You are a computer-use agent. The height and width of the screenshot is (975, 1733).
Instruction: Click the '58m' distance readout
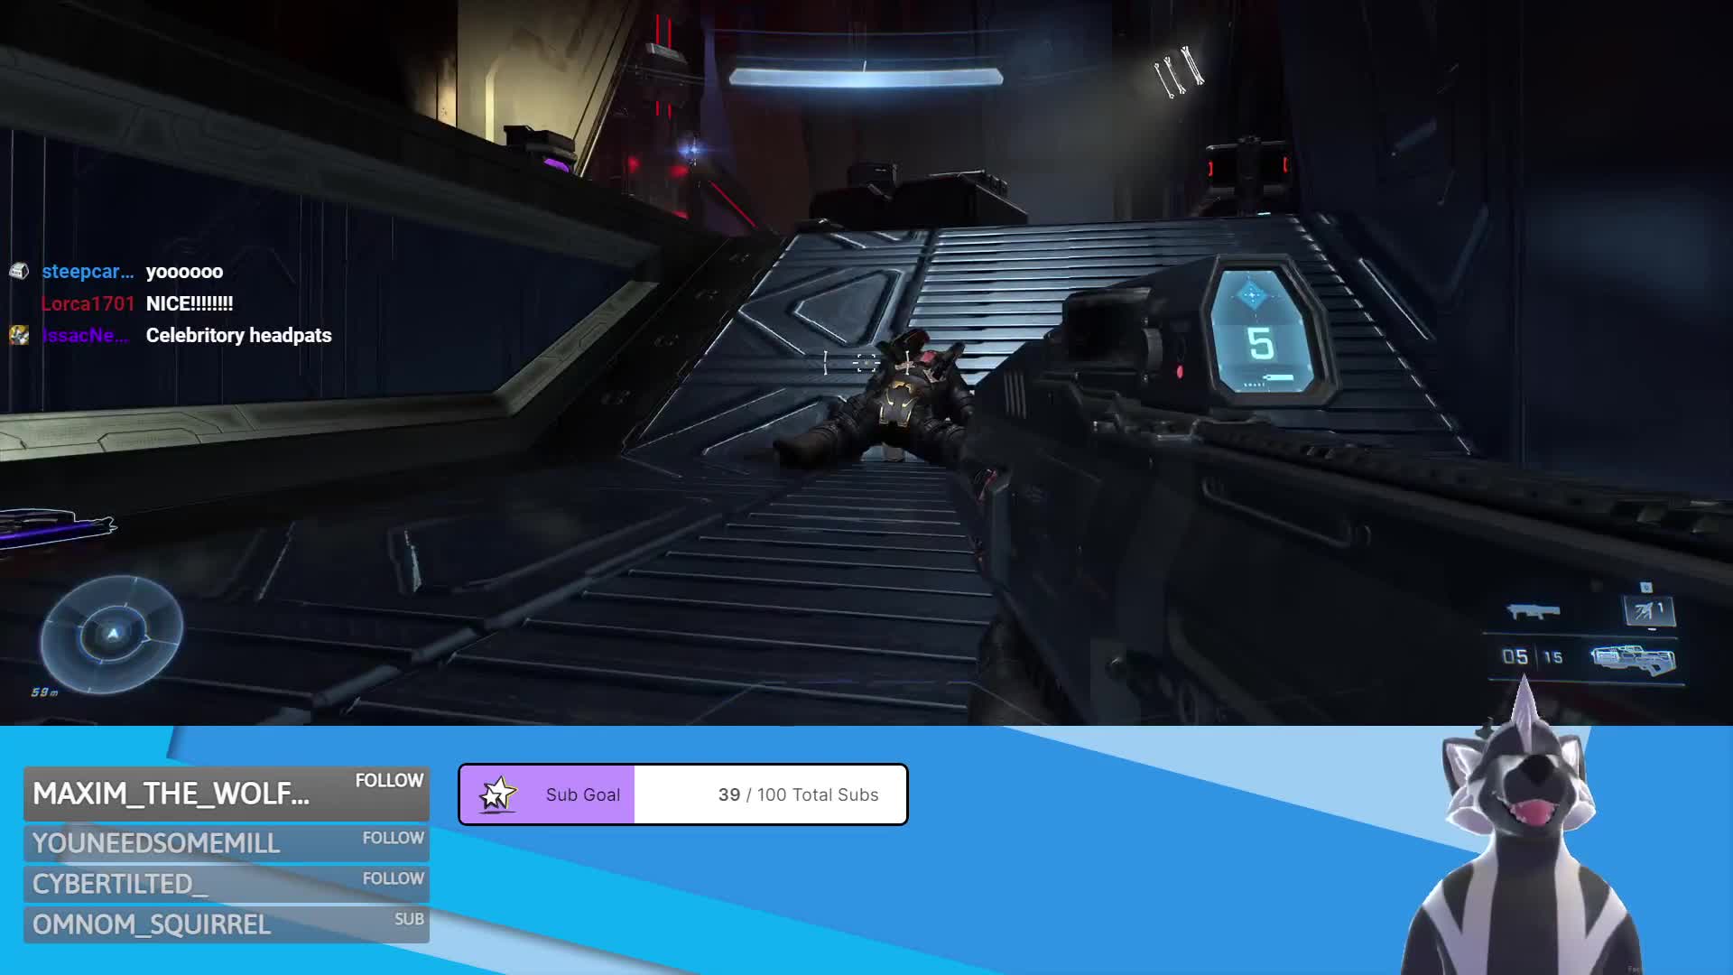[44, 692]
